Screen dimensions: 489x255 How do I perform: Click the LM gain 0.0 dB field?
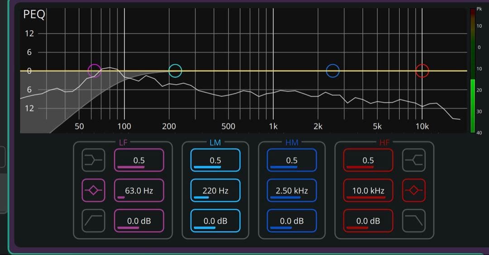pyautogui.click(x=215, y=221)
